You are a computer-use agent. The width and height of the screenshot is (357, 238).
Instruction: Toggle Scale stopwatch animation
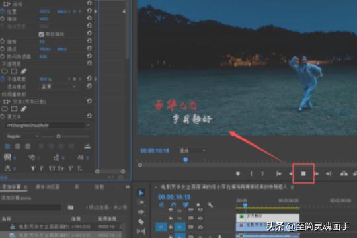[x=3, y=19]
